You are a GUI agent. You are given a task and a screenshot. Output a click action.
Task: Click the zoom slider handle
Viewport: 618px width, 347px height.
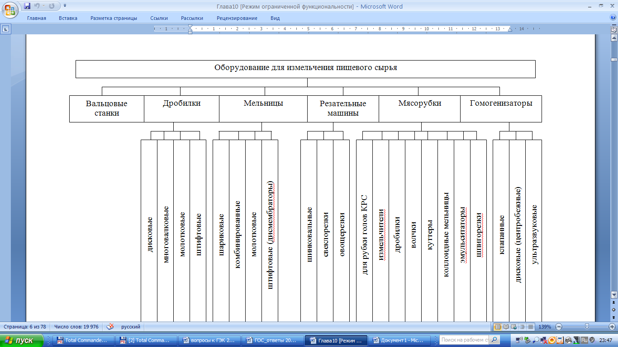tap(587, 326)
